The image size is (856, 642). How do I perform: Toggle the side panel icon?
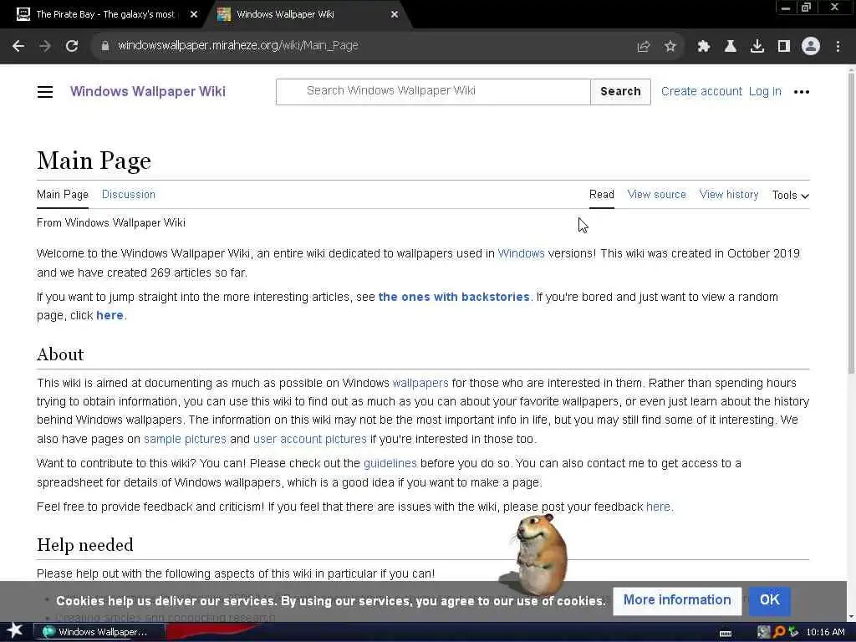[x=784, y=47]
